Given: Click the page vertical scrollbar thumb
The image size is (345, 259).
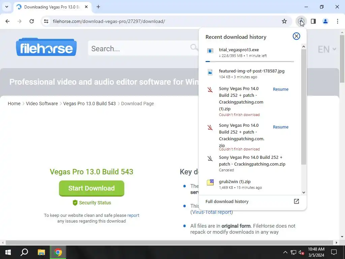Looking at the screenshot, I should point(342,59).
